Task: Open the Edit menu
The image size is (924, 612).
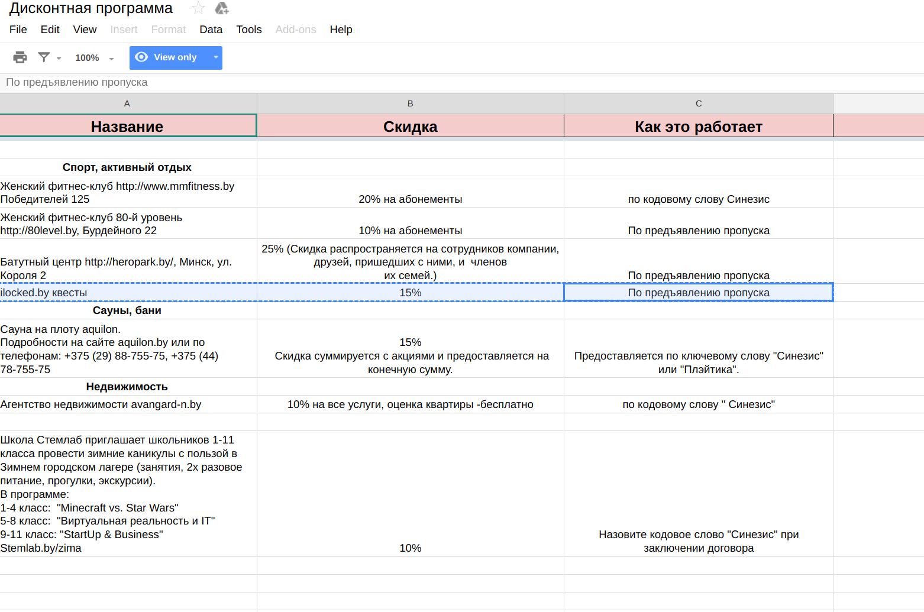Action: pyautogui.click(x=50, y=30)
